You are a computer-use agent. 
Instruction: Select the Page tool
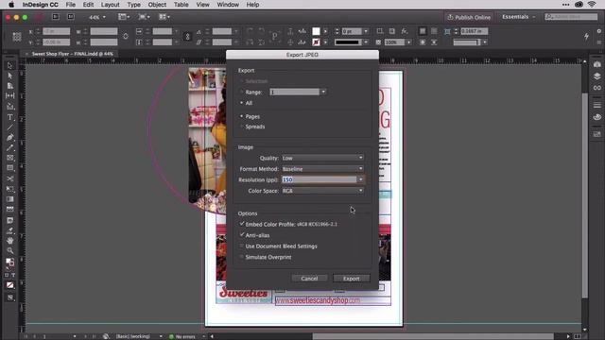pos(10,86)
